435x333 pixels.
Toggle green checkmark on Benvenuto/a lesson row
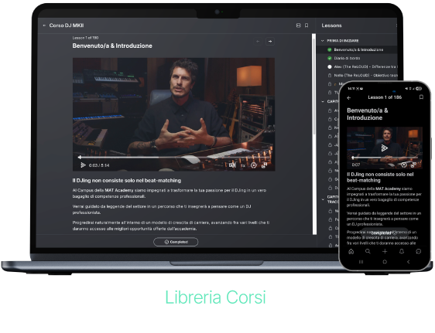click(x=330, y=49)
